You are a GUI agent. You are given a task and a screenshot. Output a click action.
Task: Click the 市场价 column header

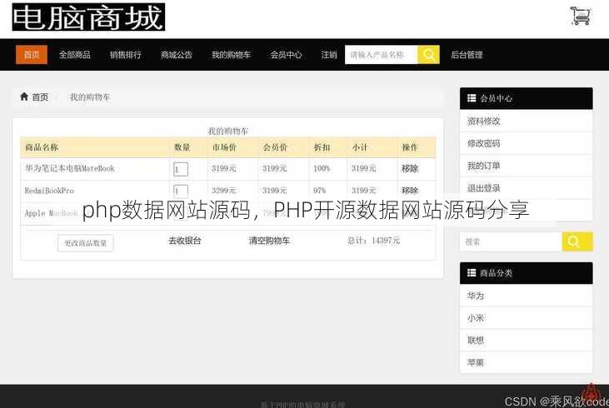pyautogui.click(x=224, y=147)
